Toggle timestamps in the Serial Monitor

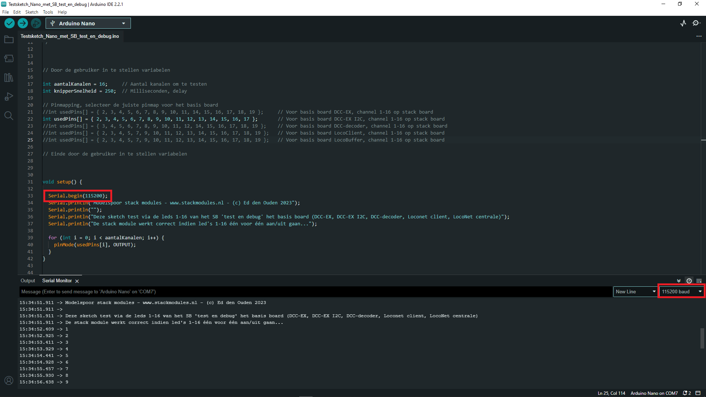[x=689, y=280]
